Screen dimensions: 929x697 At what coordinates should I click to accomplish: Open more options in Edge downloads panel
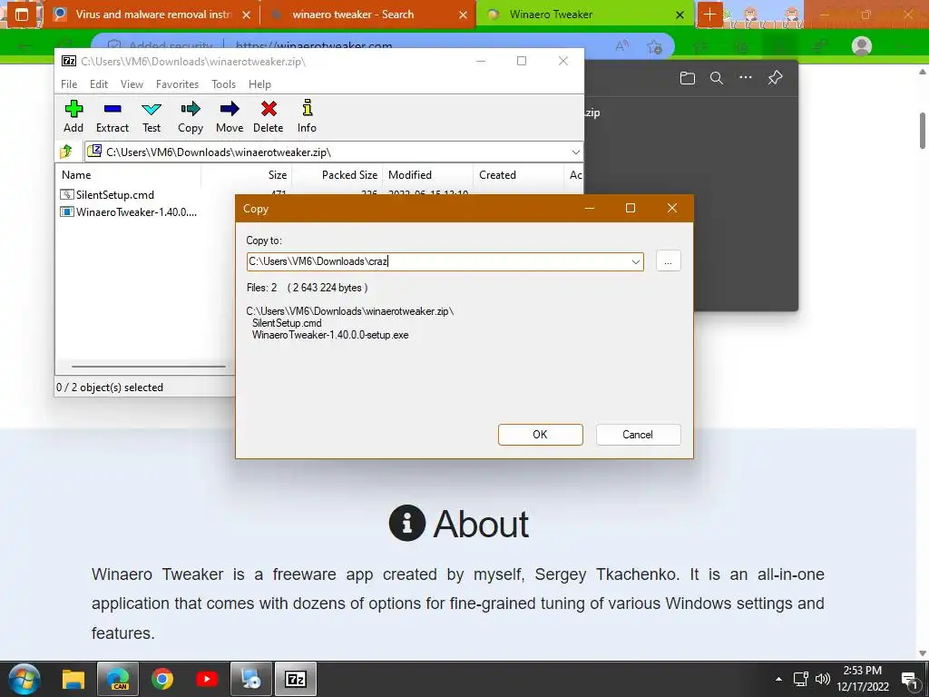[746, 78]
